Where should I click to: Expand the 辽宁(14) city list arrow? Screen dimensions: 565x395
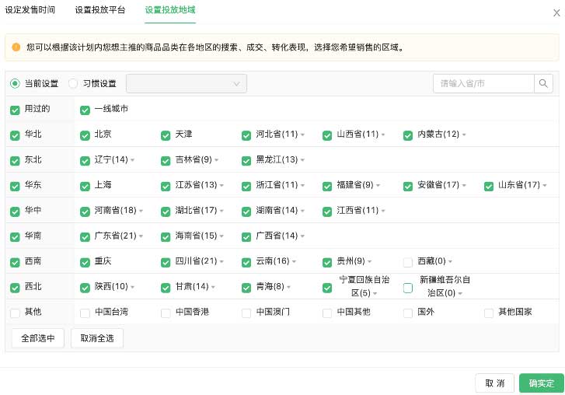(x=133, y=160)
